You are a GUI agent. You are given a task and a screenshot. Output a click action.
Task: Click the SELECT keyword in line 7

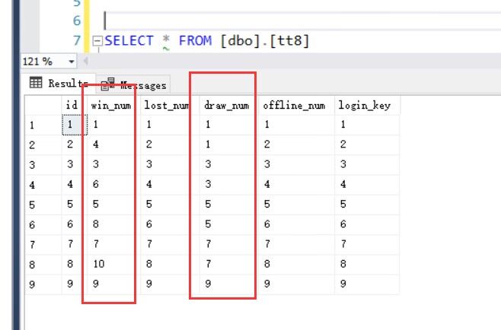[129, 41]
